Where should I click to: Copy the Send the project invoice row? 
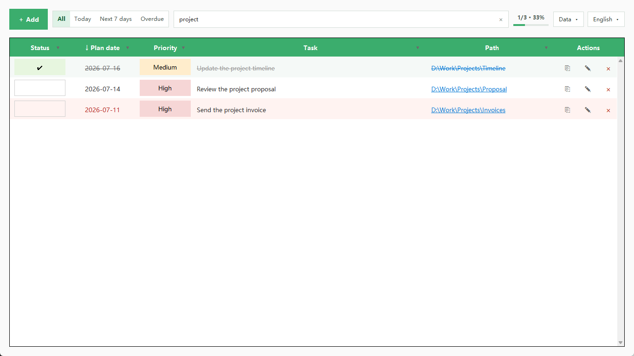567,110
